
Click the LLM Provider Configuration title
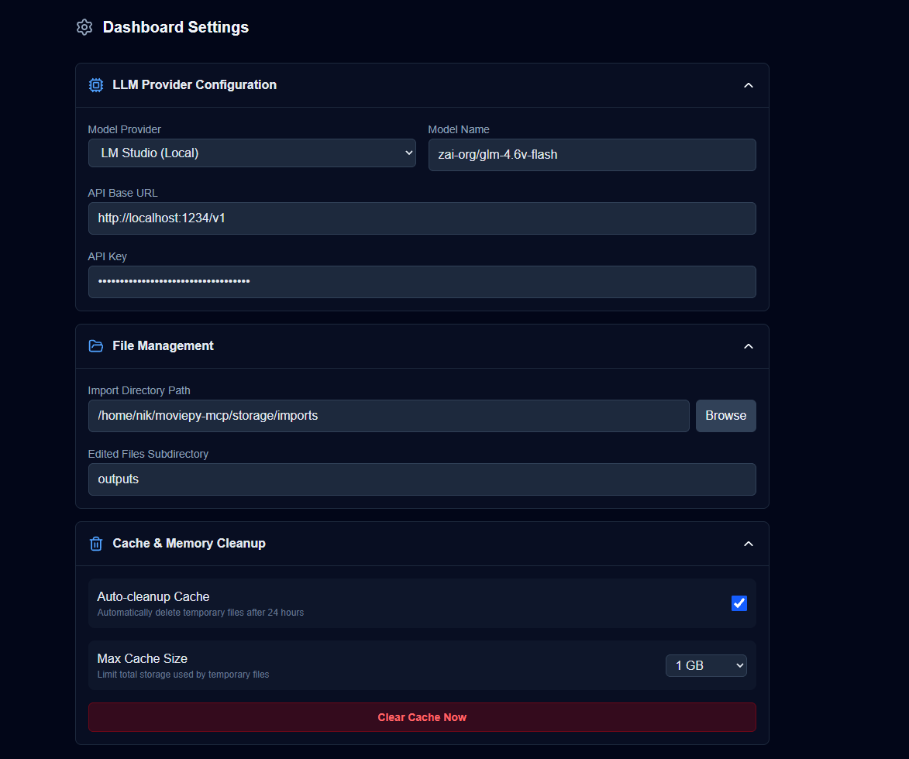click(x=195, y=84)
